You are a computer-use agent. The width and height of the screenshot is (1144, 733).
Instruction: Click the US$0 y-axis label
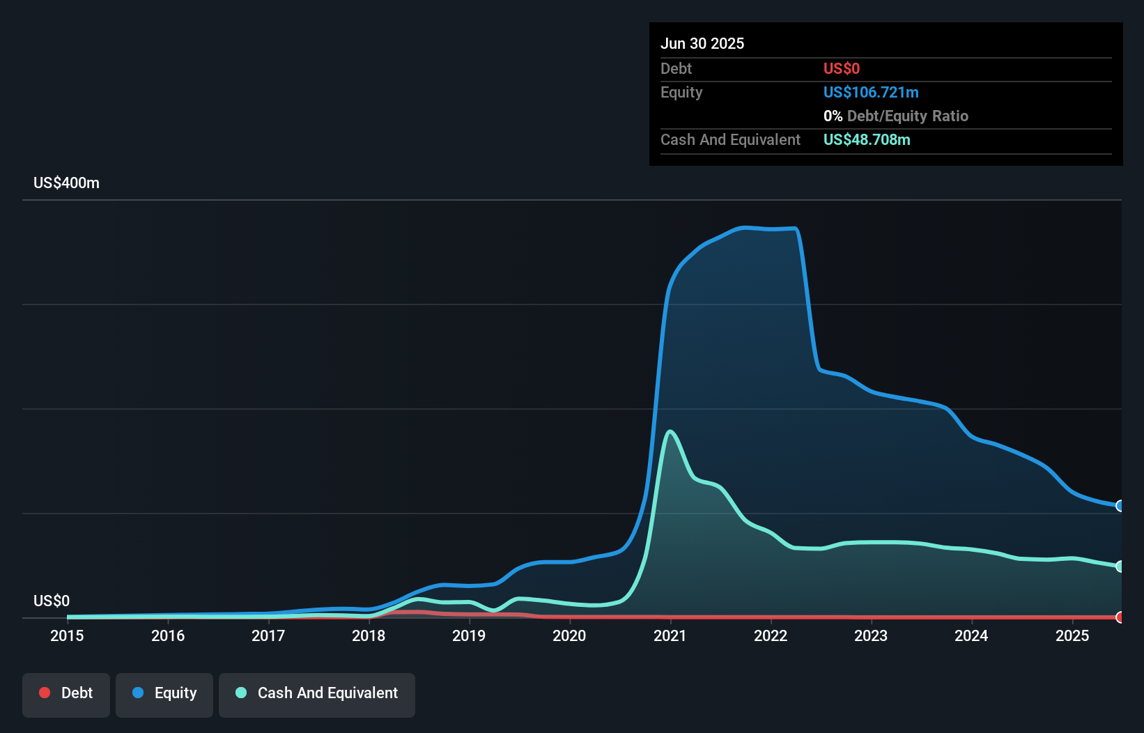click(x=52, y=601)
